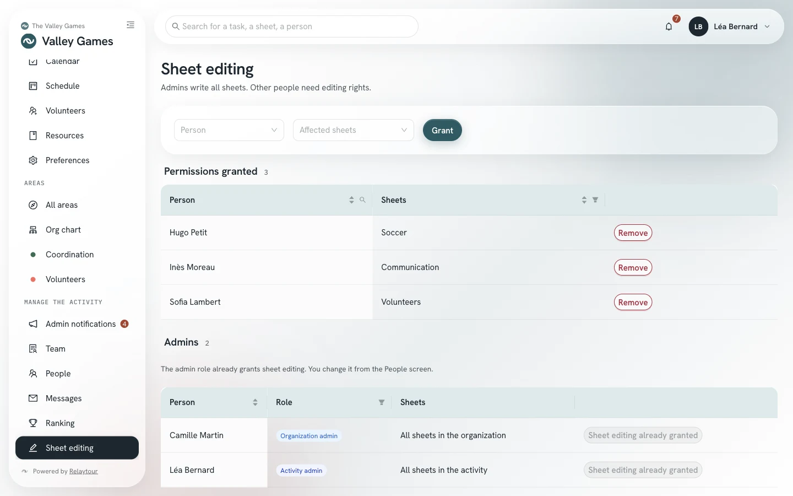793x496 pixels.
Task: Click the Grant button
Action: pyautogui.click(x=442, y=130)
